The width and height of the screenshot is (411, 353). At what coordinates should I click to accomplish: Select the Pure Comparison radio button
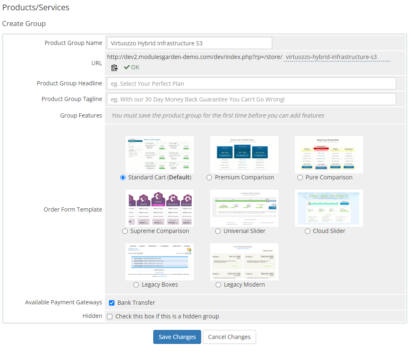(300, 178)
